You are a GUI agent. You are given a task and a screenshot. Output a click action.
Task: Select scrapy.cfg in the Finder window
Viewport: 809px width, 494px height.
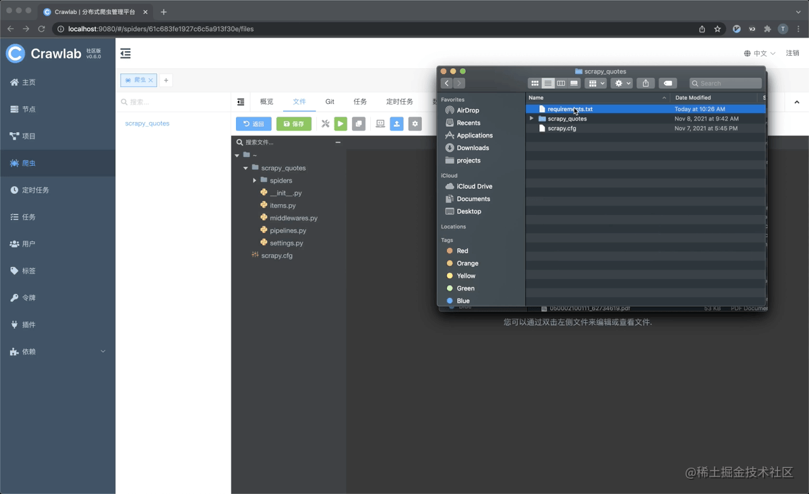tap(646, 128)
